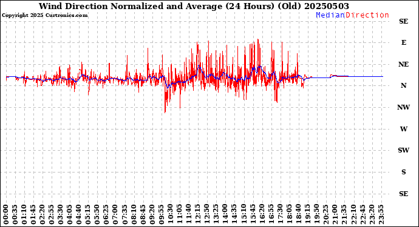This screenshot has width=419, height=227.
Task: Click the chart title text
Action: (x=194, y=6)
